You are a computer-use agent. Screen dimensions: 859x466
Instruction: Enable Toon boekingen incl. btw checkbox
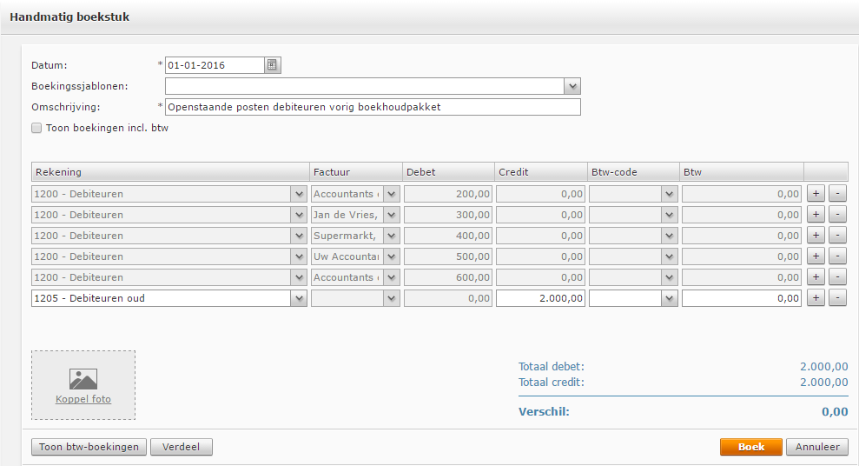[36, 128]
